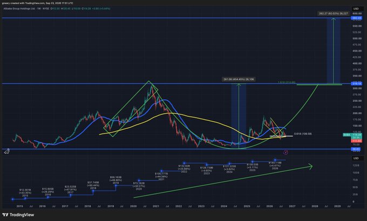This screenshot has height=221, width=367.
Task: Click the 200.00 tick on the price scale
Action: [357, 113]
